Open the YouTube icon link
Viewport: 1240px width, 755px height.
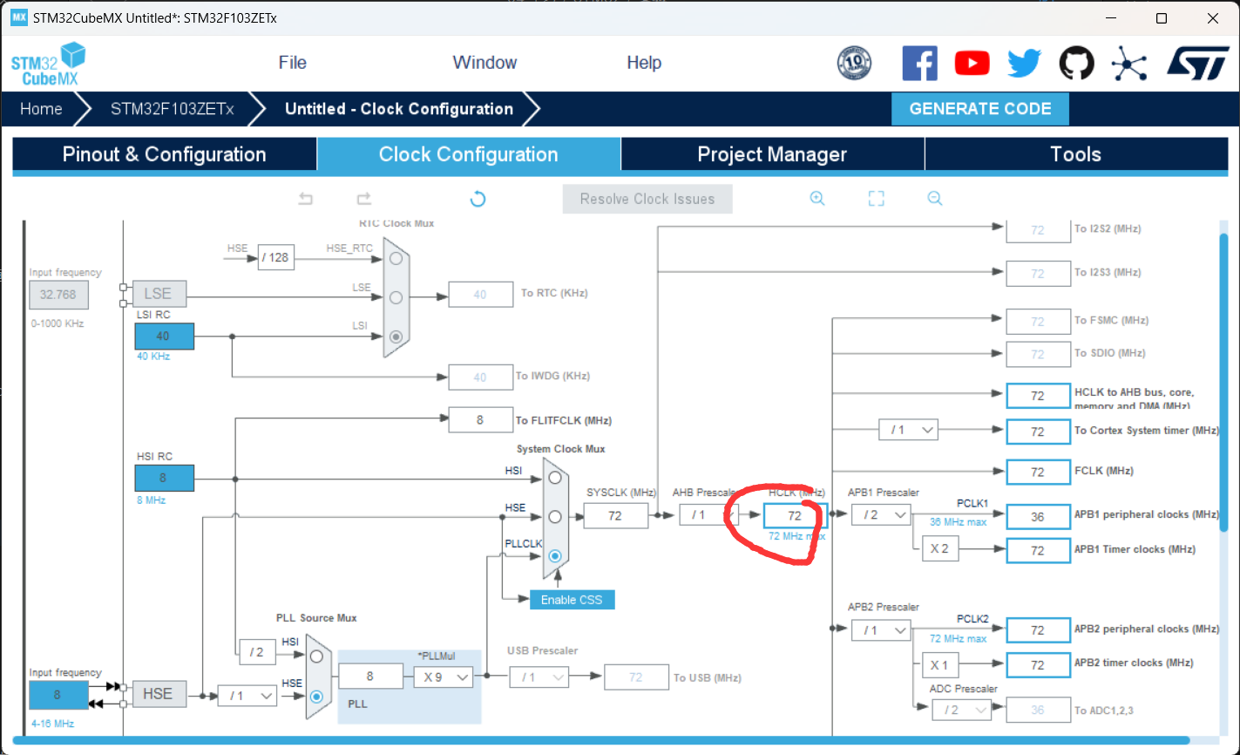(x=972, y=63)
